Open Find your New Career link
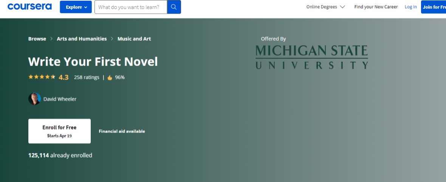Image resolution: width=446 pixels, height=182 pixels. point(376,7)
